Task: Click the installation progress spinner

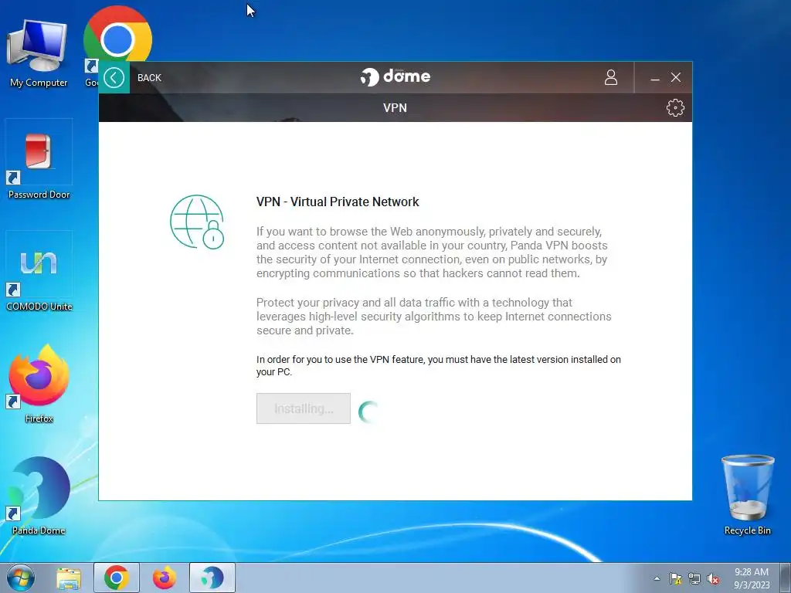Action: 369,412
